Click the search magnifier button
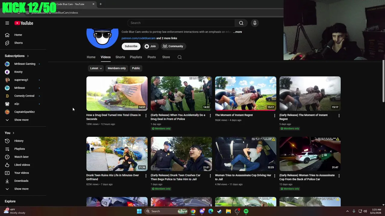This screenshot has height=216, width=385. click(x=241, y=23)
